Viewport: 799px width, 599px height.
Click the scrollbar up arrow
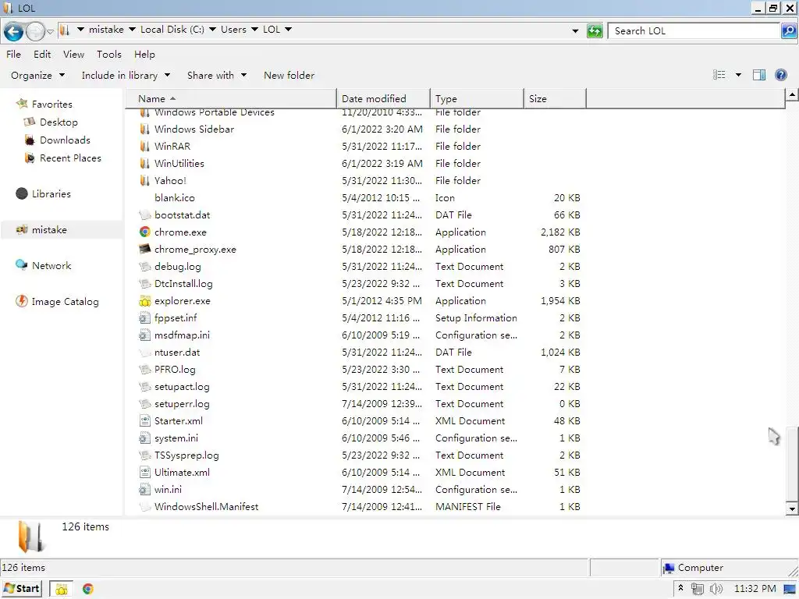(791, 94)
